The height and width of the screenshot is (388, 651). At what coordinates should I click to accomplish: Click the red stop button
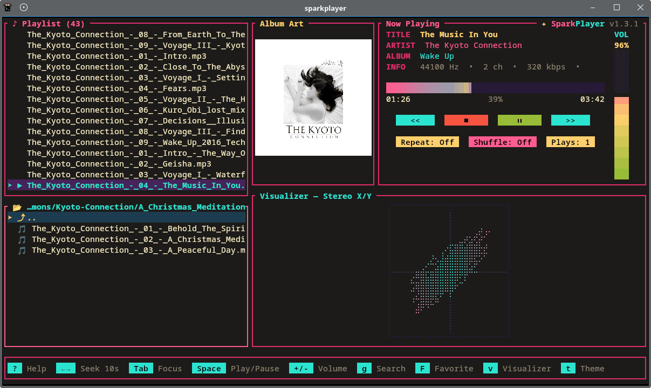tap(466, 120)
